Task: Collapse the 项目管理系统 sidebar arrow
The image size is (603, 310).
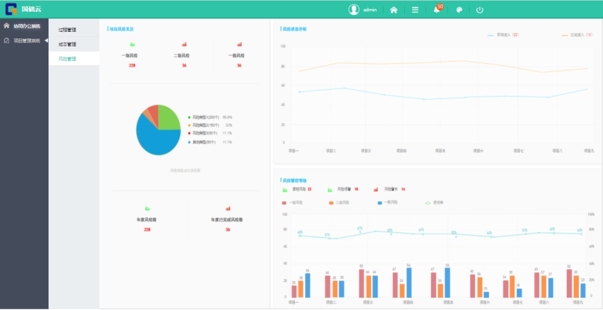Action: coord(46,40)
